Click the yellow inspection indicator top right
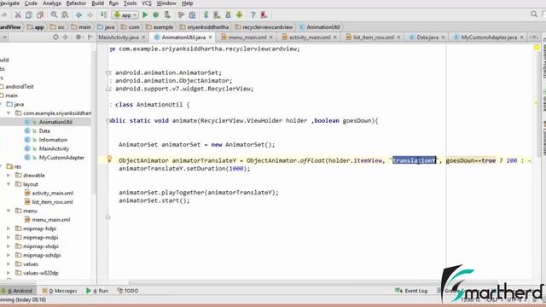 pyautogui.click(x=537, y=48)
